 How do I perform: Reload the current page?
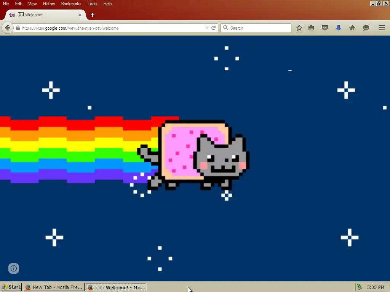(x=213, y=28)
